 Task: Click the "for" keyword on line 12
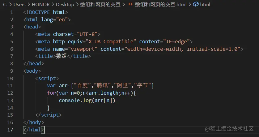point(51,93)
